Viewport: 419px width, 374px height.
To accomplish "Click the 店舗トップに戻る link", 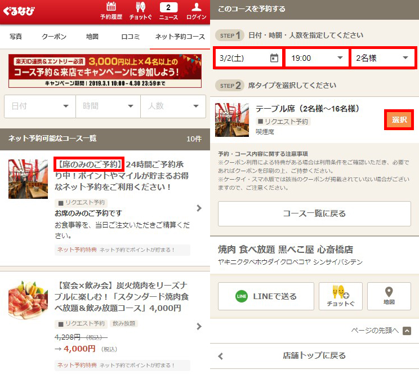I will (x=314, y=355).
